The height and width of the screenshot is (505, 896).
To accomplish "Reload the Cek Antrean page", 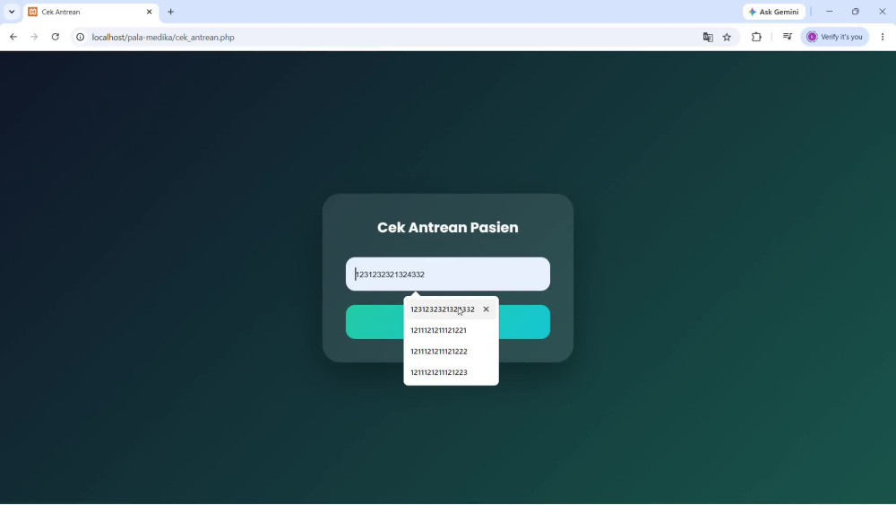I will point(56,37).
